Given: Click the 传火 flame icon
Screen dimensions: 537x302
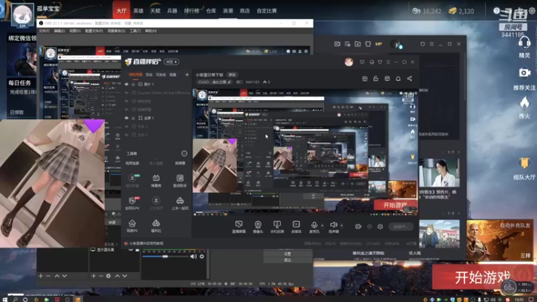Looking at the screenshot, I should click(x=524, y=103).
